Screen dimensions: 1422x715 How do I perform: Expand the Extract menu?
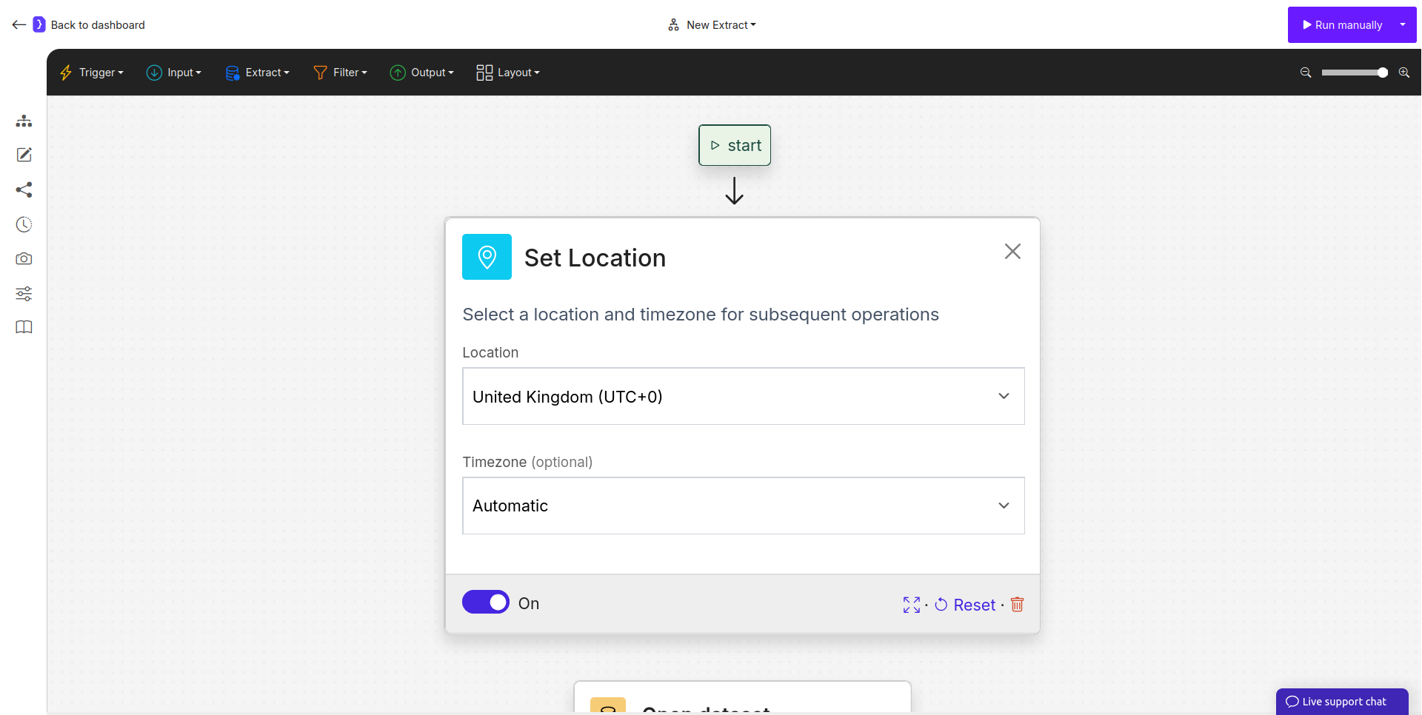click(257, 72)
